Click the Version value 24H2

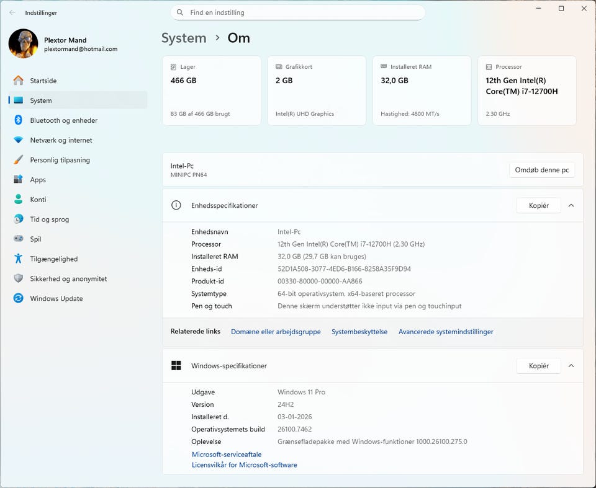(x=286, y=404)
